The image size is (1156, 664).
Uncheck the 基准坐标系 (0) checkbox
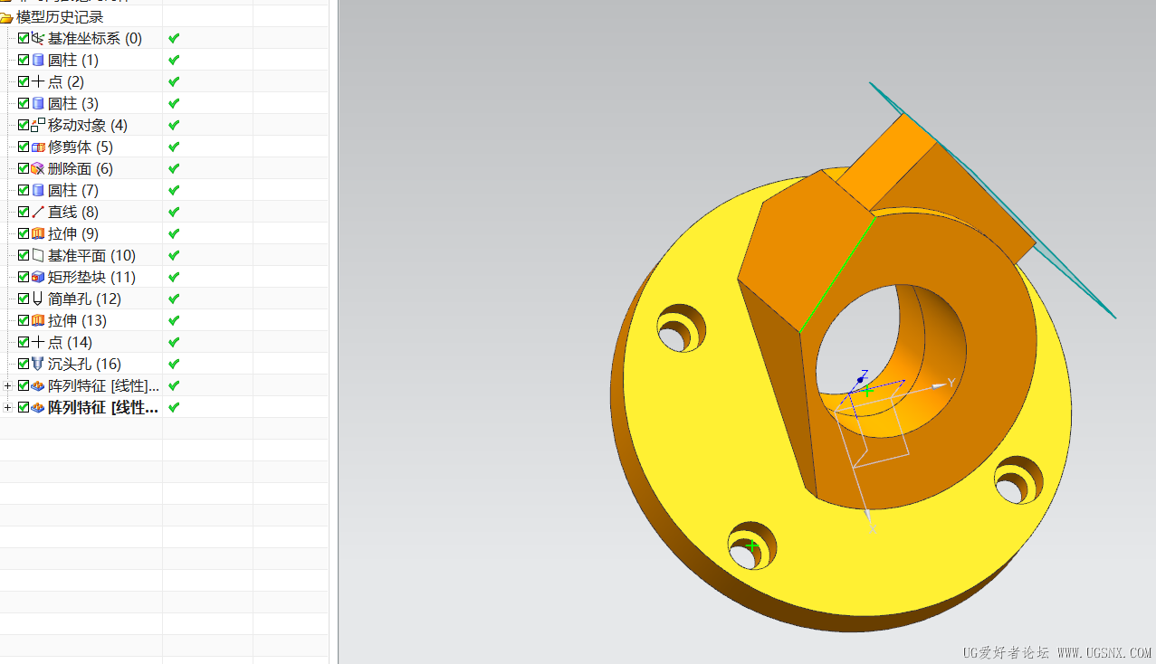24,38
